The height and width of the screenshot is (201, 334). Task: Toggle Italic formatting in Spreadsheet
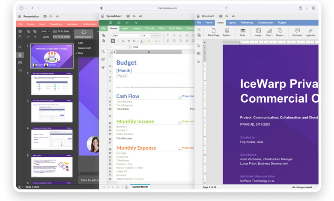pyautogui.click(x=118, y=41)
